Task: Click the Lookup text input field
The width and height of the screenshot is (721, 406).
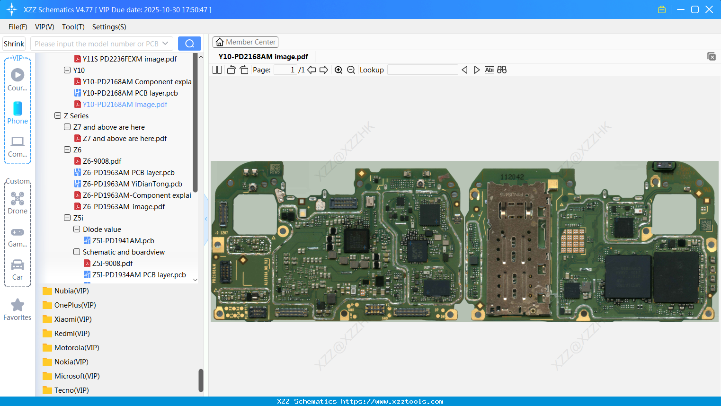Action: pos(422,70)
